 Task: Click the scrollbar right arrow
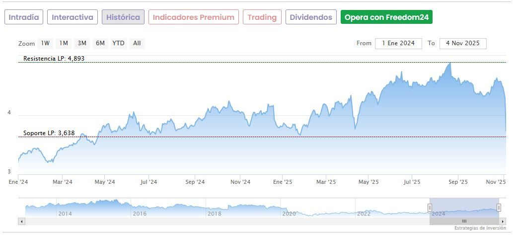[x=503, y=221]
